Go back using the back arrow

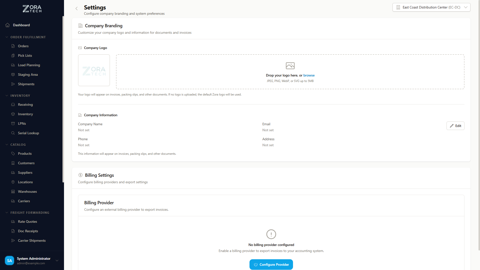tap(76, 8)
